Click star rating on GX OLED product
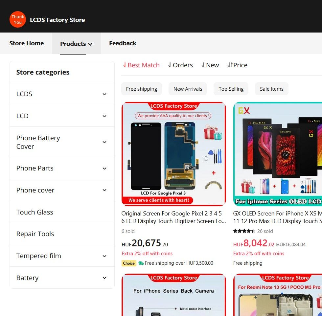The image size is (322, 316). (244, 231)
